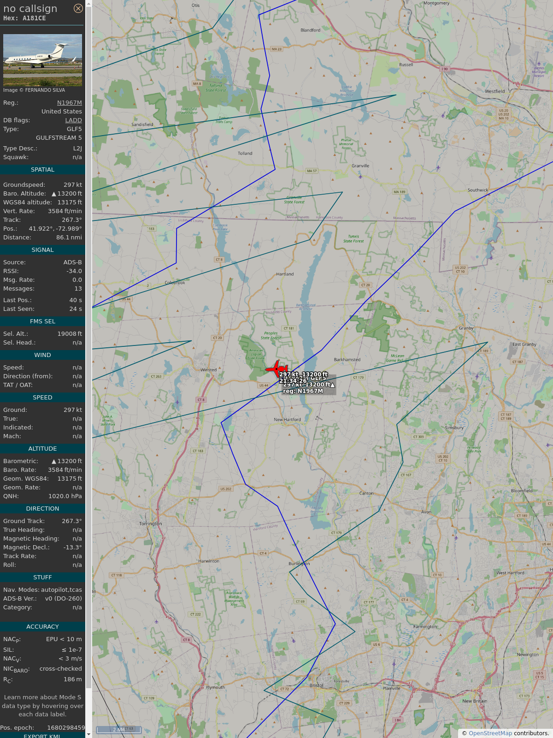Click the I 90 highway shield
Viewport: 553px width, 738px height.
[x=444, y=69]
